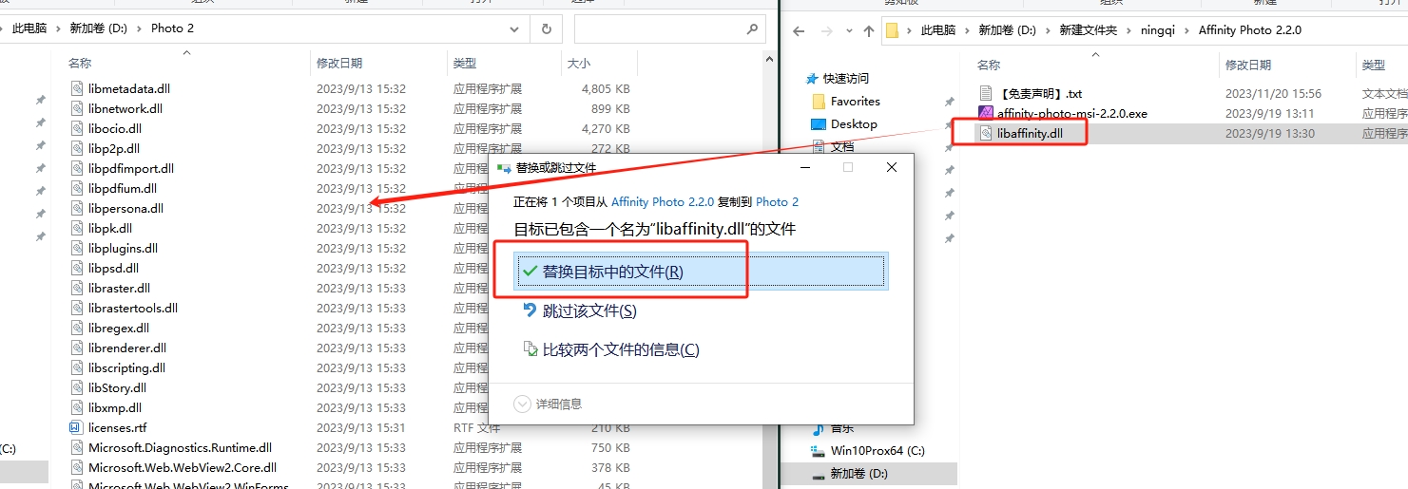
Task: Click 新加卷 (D:) breadcrumb in left address bar
Action: (x=99, y=28)
